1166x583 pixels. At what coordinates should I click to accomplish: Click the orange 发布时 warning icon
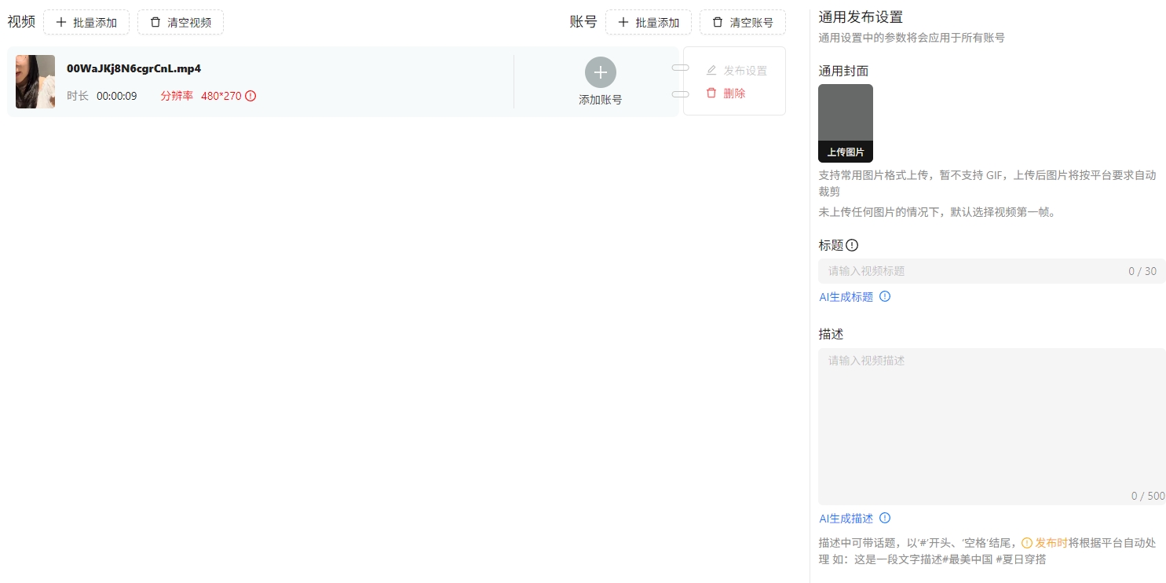(1027, 543)
